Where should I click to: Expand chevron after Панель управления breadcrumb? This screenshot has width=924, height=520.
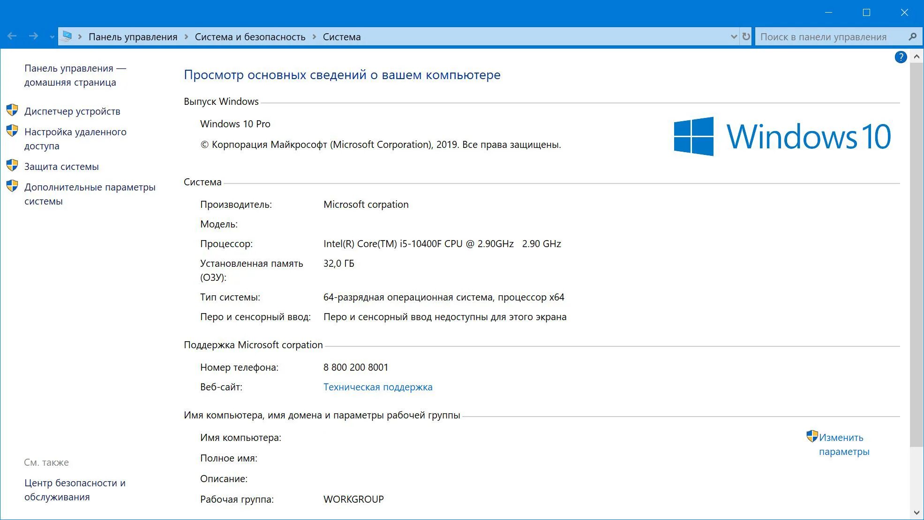pos(186,37)
